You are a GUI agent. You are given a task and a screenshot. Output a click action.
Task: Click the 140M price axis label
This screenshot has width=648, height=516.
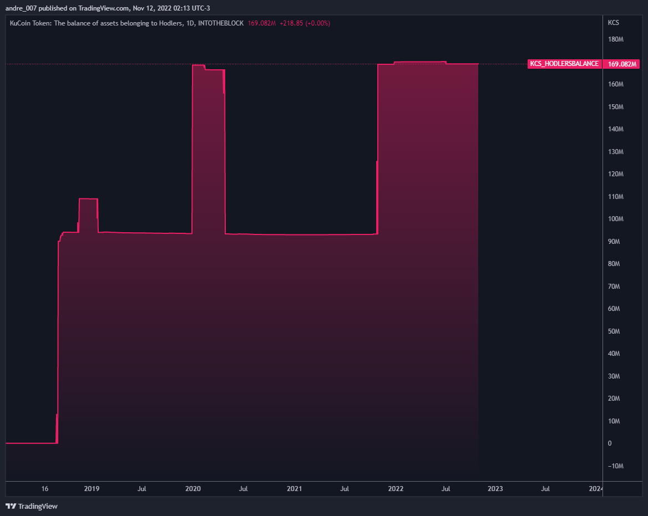click(x=615, y=129)
